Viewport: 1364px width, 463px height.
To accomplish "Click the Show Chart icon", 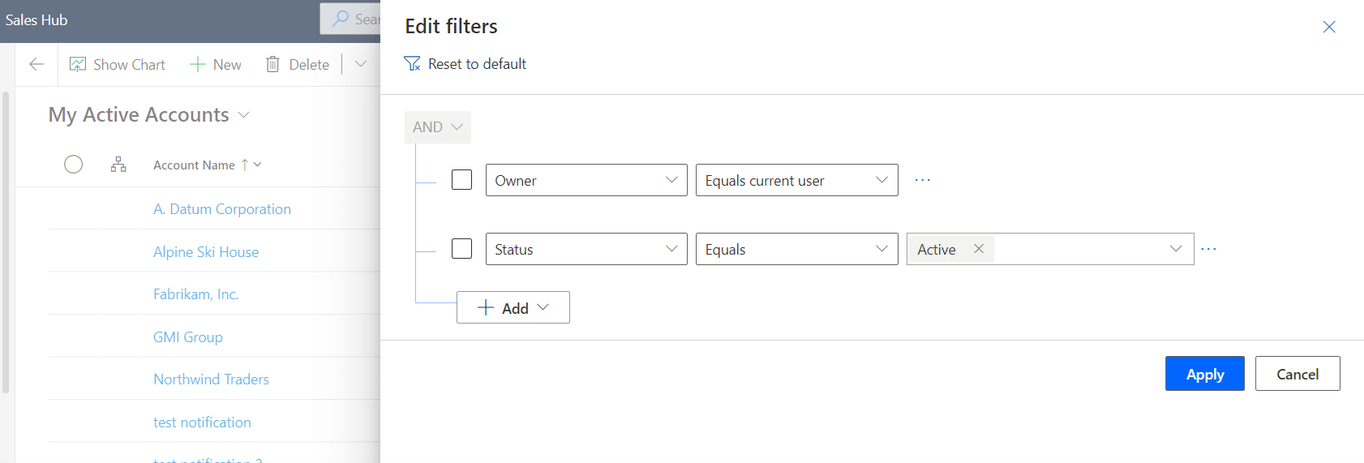I will click(78, 64).
